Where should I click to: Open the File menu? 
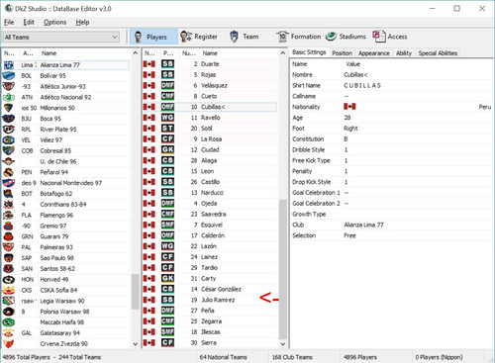pyautogui.click(x=9, y=22)
